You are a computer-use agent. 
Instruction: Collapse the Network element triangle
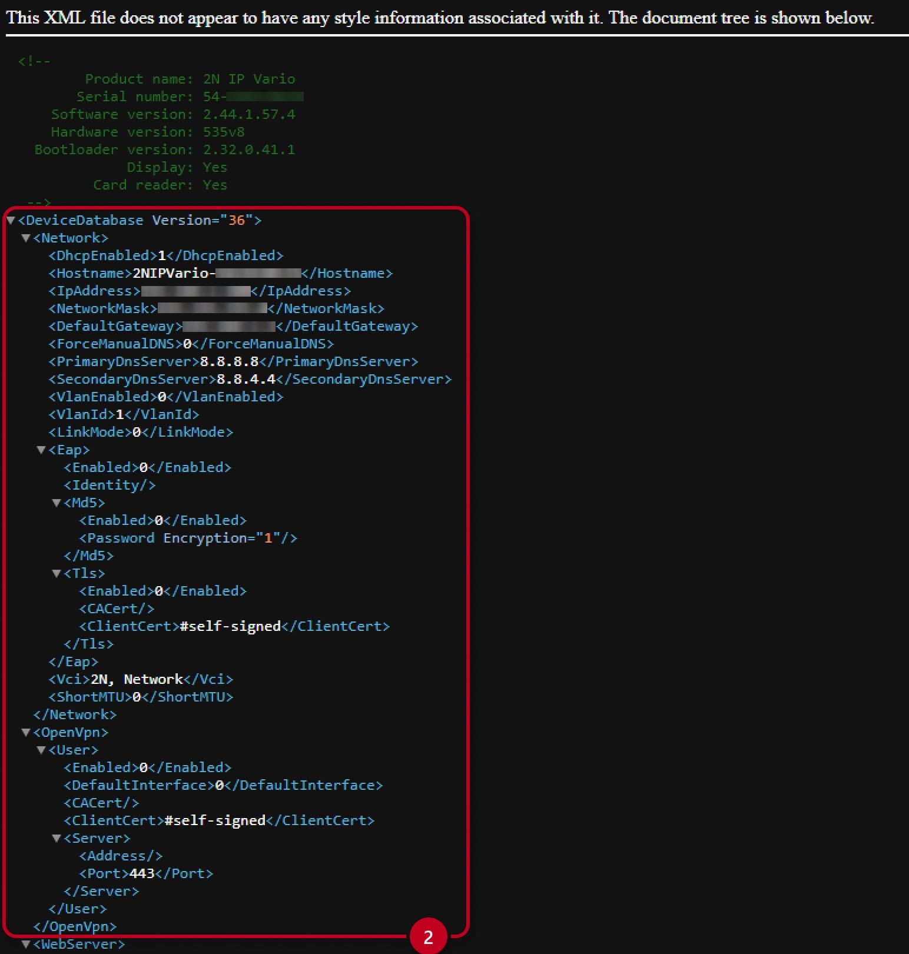26,238
